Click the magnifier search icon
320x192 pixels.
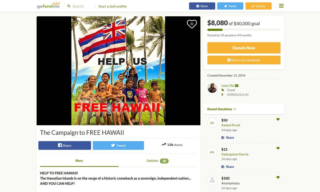coord(69,6)
